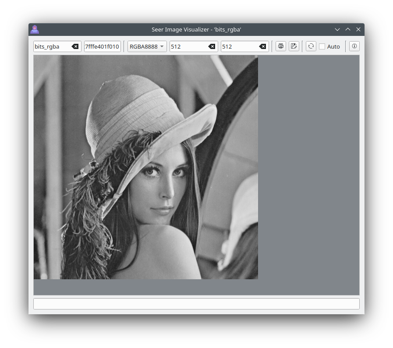Viewport: 393px width, 348px height.
Task: Click the print image icon
Action: click(x=281, y=46)
